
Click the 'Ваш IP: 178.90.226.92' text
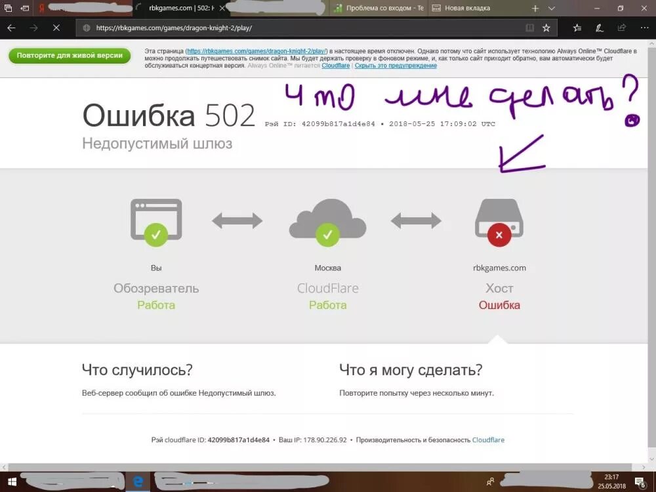click(312, 440)
